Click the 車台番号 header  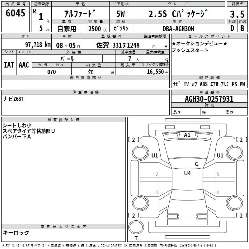(209, 92)
